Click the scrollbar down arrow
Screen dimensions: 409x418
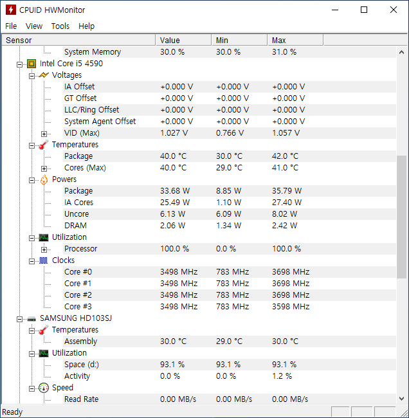tap(401, 399)
